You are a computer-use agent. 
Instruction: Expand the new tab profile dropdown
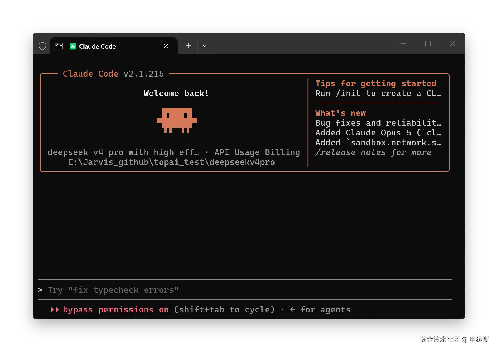[x=205, y=46]
